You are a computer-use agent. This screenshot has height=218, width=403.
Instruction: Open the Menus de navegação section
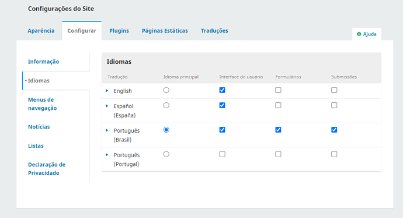[x=43, y=104]
